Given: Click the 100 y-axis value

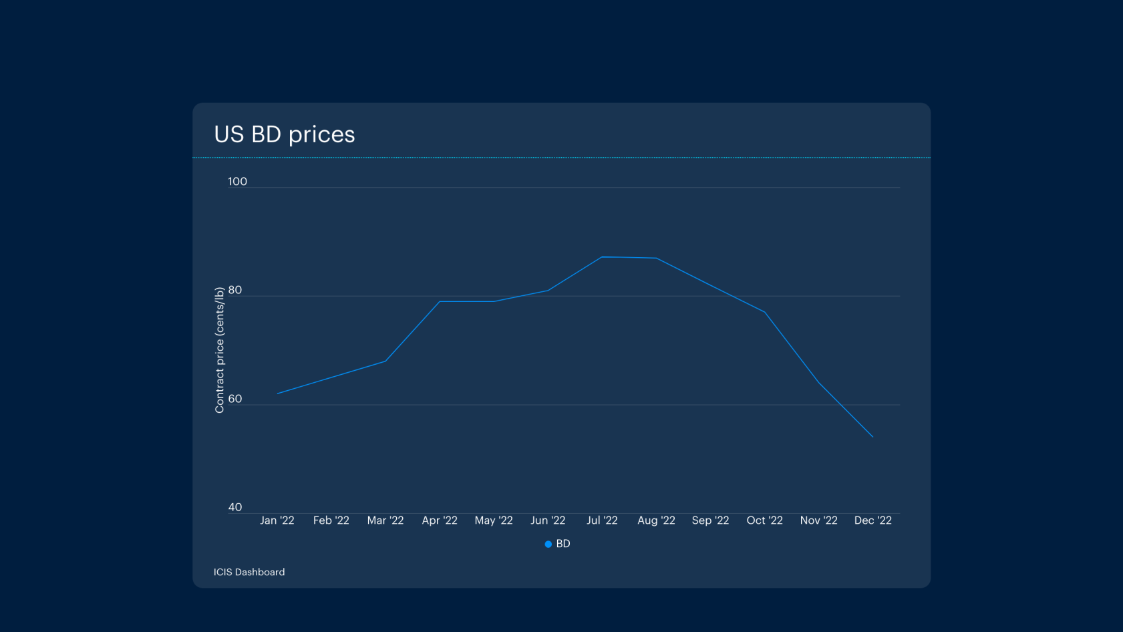Looking at the screenshot, I should tap(237, 182).
